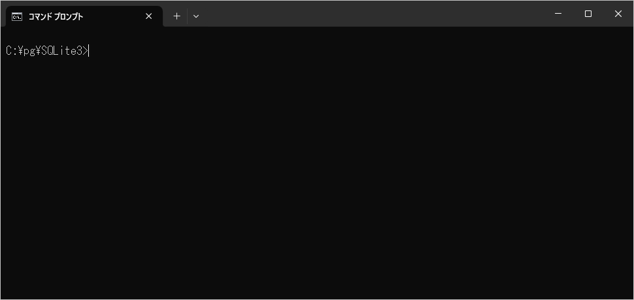This screenshot has width=634, height=300.
Task: Close the コマンド プロンプト tab
Action: [149, 16]
